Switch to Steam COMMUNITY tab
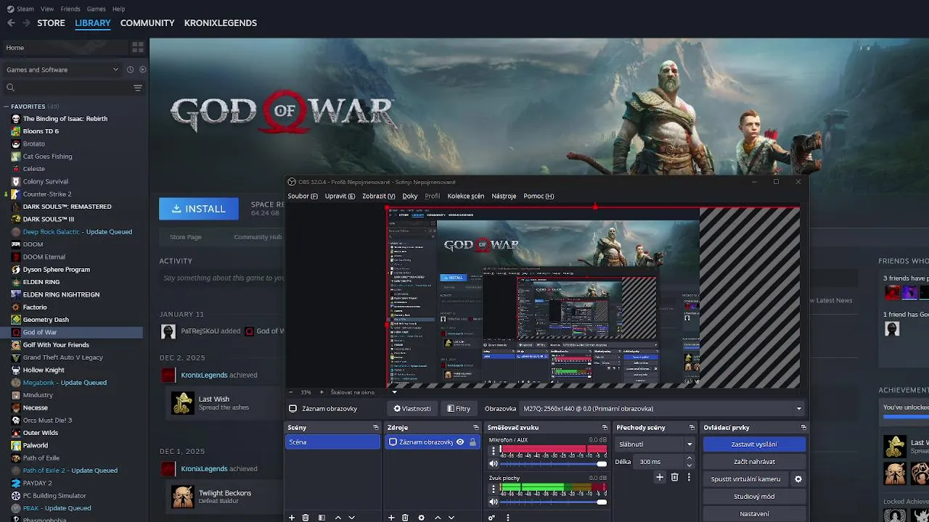The image size is (929, 522). click(147, 23)
